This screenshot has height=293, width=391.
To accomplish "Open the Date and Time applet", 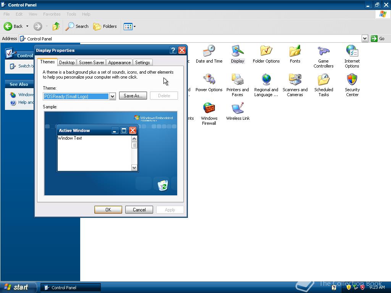I will click(209, 54).
